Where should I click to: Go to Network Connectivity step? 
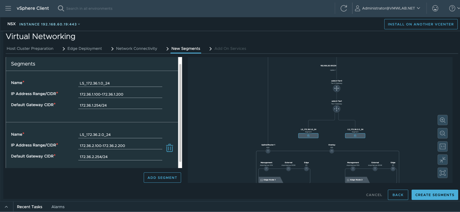[x=137, y=49]
